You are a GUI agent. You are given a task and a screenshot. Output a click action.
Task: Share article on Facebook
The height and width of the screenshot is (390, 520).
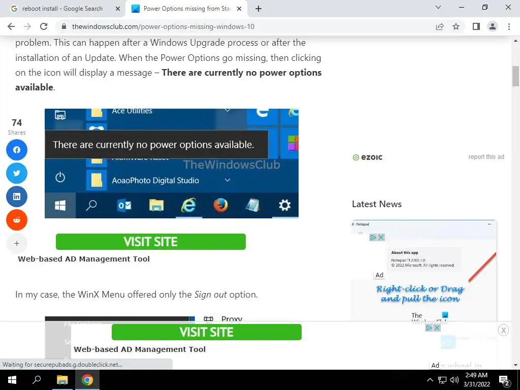(x=17, y=150)
